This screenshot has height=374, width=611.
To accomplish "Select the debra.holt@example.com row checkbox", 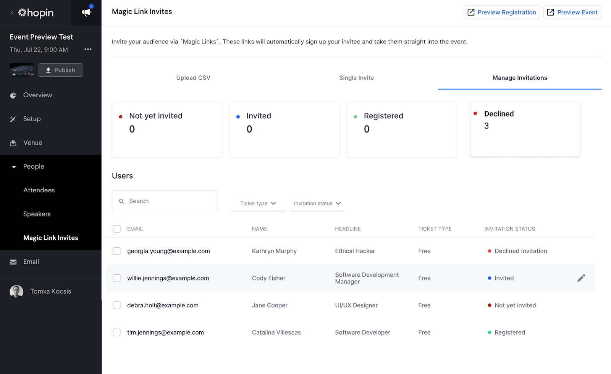I will point(117,305).
